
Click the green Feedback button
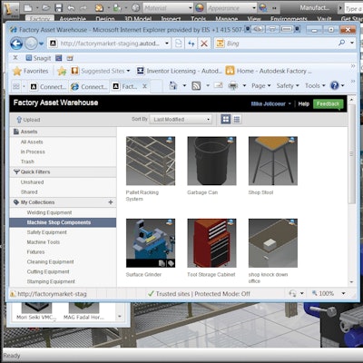tap(329, 103)
